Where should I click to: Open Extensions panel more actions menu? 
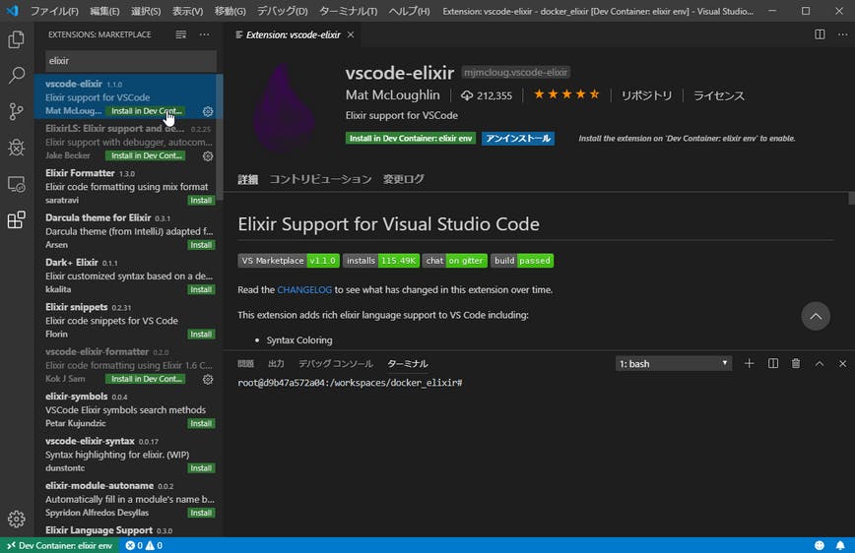205,34
